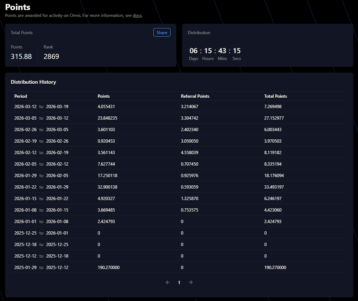
Task: Click points value 190.270000
Action: point(108,268)
